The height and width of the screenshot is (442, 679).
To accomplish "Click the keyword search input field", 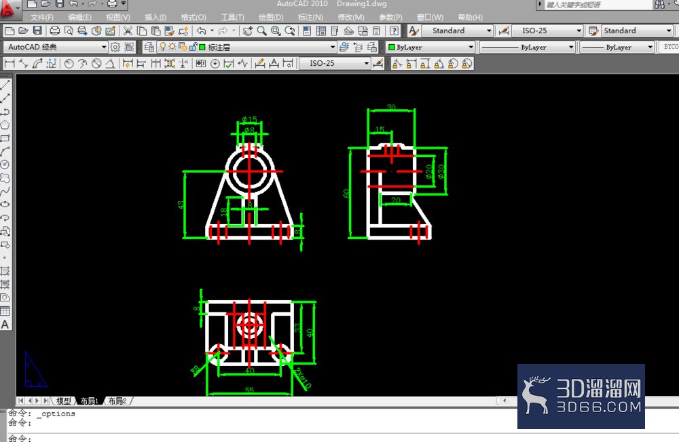I will pos(598,5).
